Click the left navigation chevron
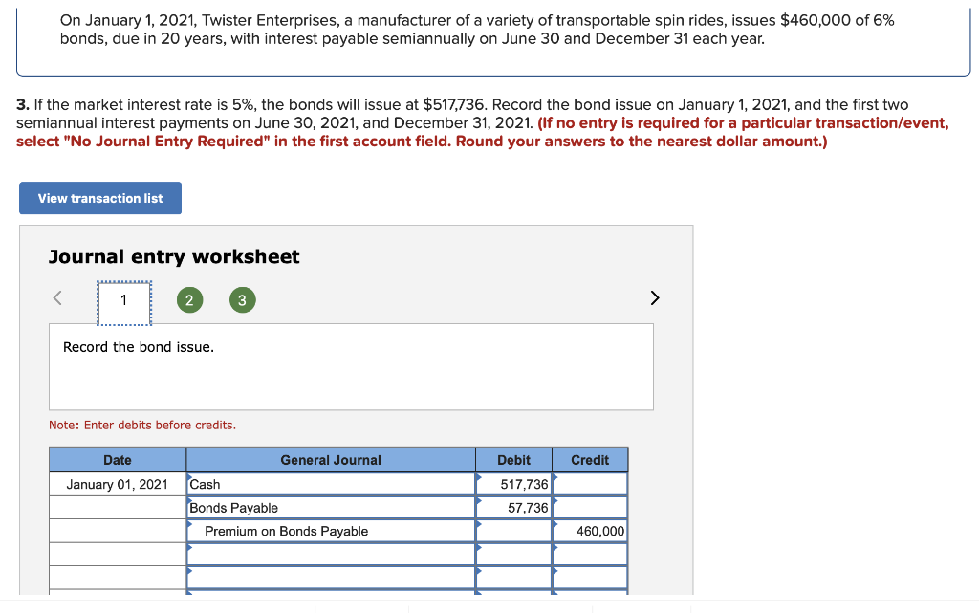979x613 pixels. click(56, 297)
